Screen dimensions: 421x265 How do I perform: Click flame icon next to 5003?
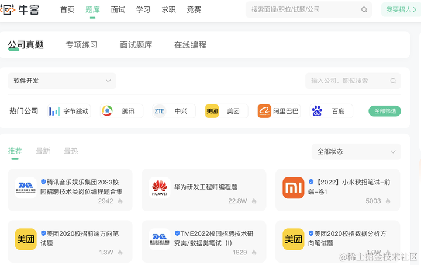pyautogui.click(x=388, y=201)
